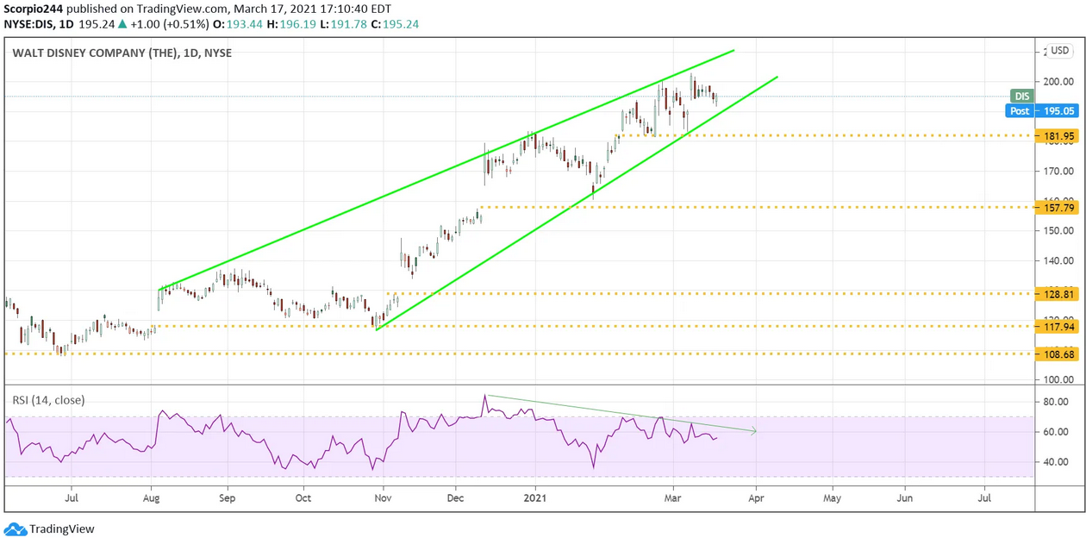Click the Jun time axis label
1086x538 pixels.
pyautogui.click(x=905, y=498)
